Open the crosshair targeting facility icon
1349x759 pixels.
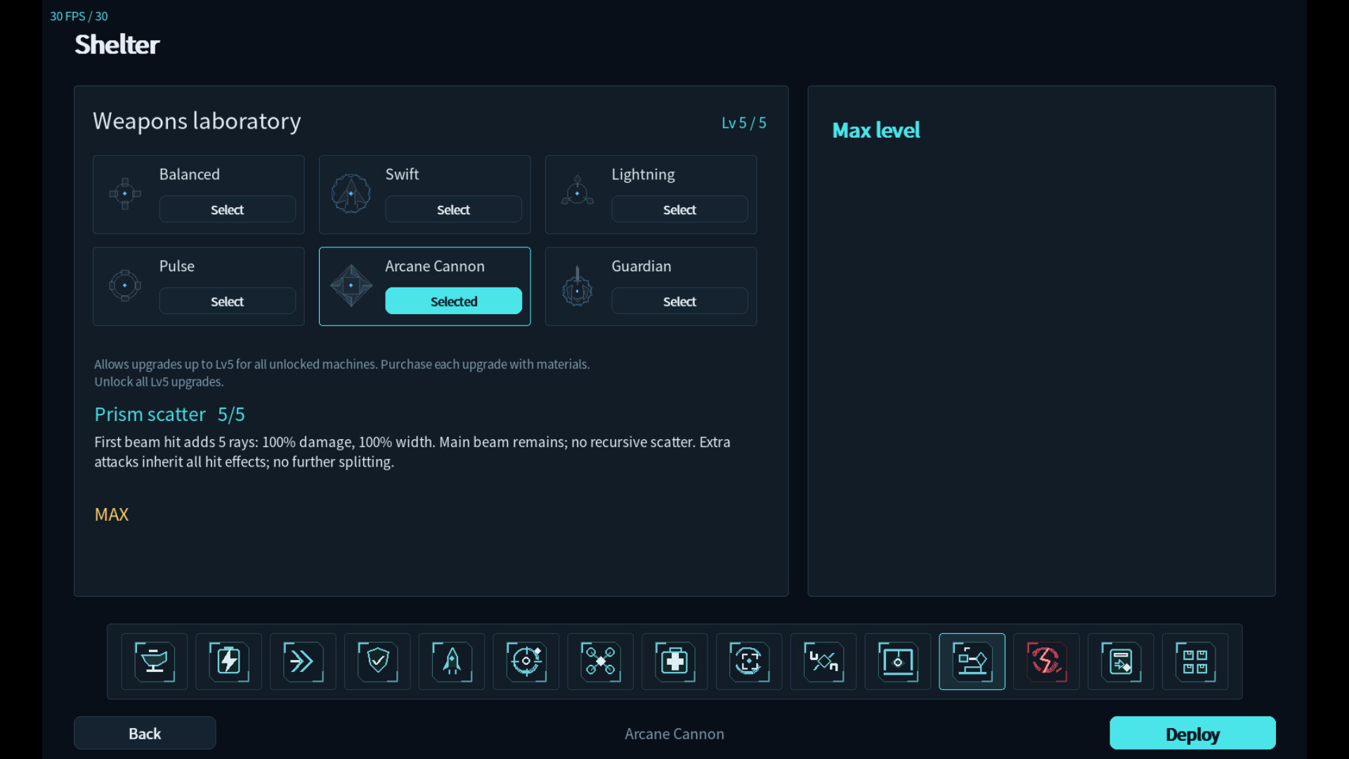click(526, 661)
